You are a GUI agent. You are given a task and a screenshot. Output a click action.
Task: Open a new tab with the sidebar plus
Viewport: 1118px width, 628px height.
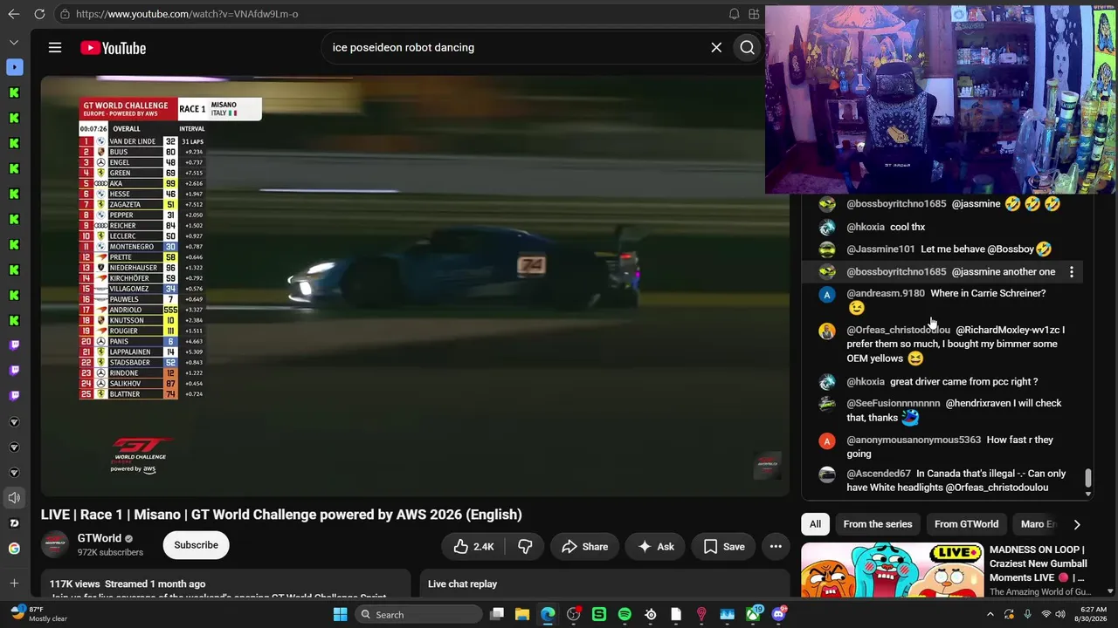pos(14,583)
